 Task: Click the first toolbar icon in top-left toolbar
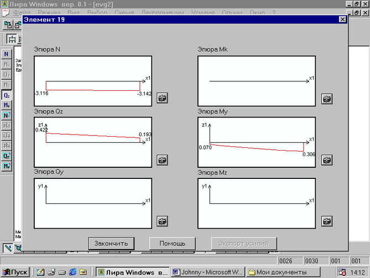(8, 25)
